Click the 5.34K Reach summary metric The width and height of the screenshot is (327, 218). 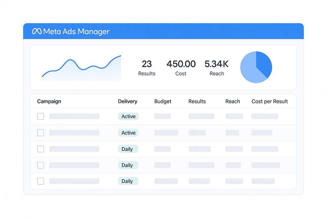pos(217,68)
